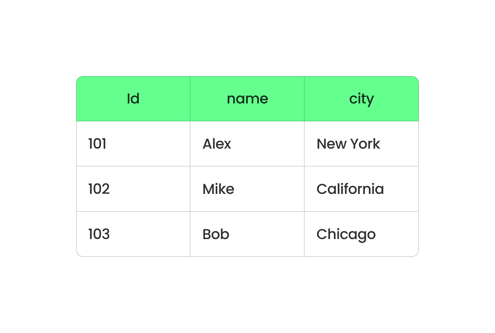Image resolution: width=495 pixels, height=333 pixels.
Task: Select the Mike name cell
Action: click(x=247, y=189)
